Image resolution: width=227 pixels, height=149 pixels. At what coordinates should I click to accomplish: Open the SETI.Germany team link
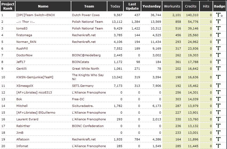pos(83,86)
